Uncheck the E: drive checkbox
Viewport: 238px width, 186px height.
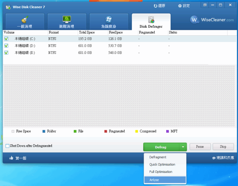pos(6,52)
